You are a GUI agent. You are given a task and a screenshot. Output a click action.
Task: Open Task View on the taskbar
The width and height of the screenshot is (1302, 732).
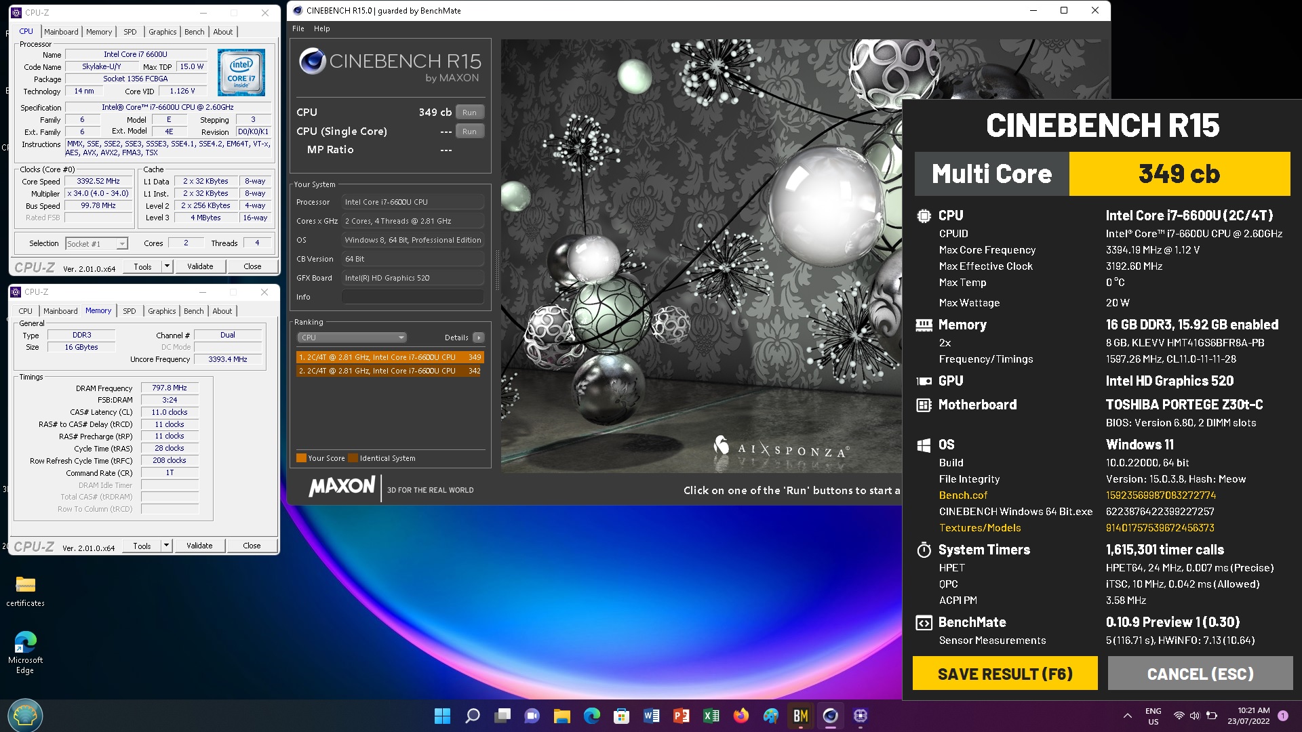coord(502,716)
